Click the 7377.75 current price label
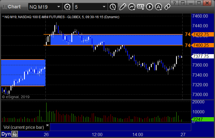Screen dimensions: 215x138 pos(203,56)
